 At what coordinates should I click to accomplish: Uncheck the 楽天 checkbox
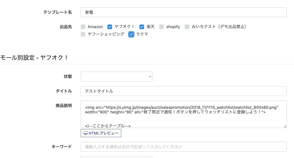142,27
